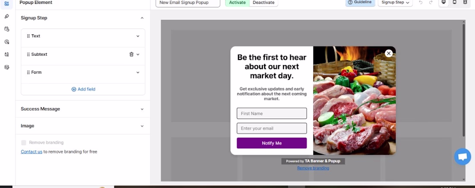
Task: Switch to mobile preview icon
Action: point(454,3)
